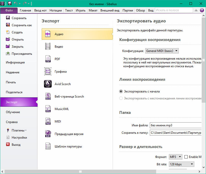Click the vertical scrollbar down arrow
Image resolution: width=206 pixels, height=174 pixels.
pyautogui.click(x=204, y=167)
